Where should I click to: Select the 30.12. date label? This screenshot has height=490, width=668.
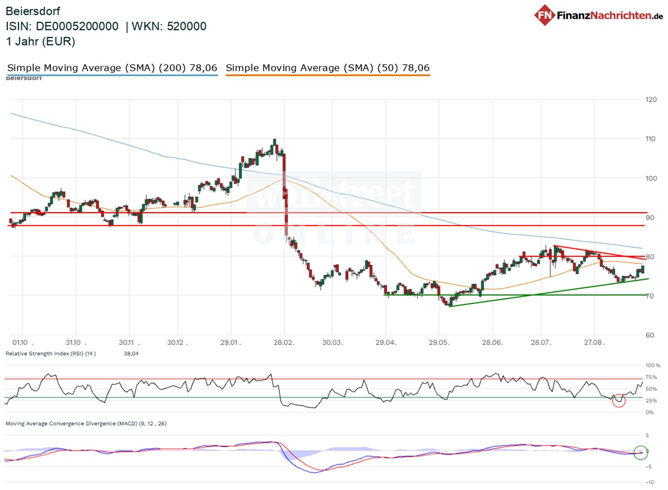(177, 343)
